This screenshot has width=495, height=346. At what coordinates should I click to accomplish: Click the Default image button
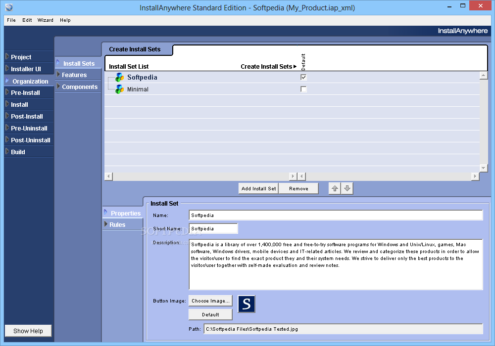210,314
